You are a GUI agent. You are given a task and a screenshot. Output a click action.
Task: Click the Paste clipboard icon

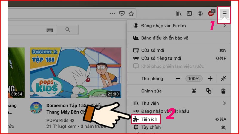pyautogui.click(x=223, y=91)
